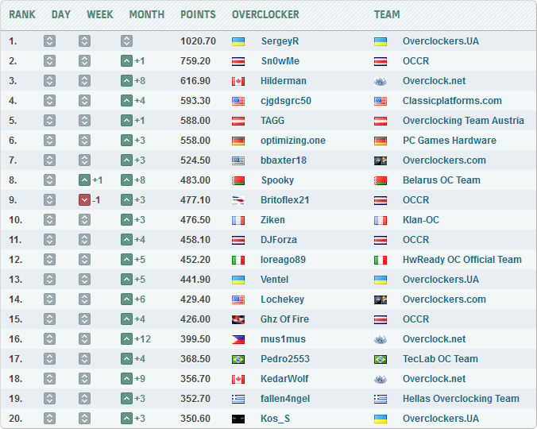Click the Philippines flag beside mus1mus
The height and width of the screenshot is (429, 537).
238,339
